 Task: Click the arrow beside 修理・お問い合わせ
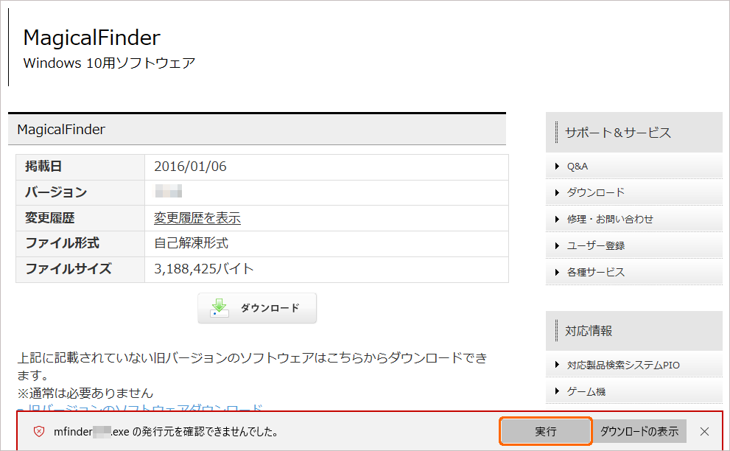click(x=558, y=219)
